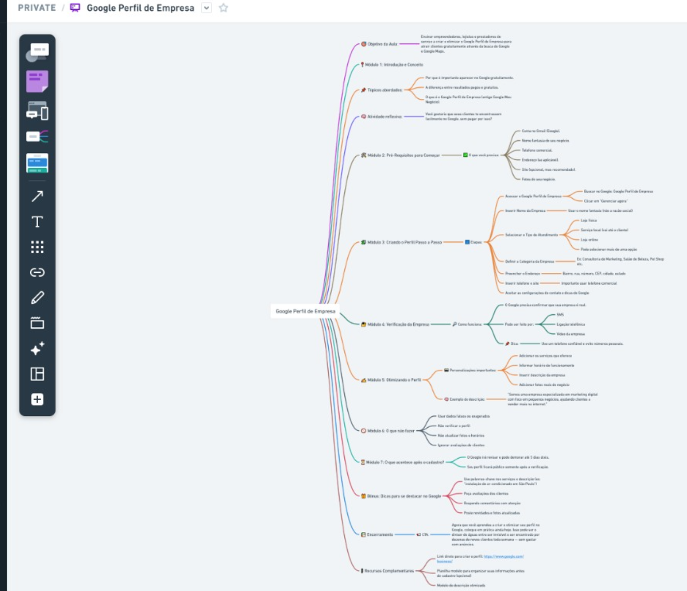The image size is (687, 591).
Task: Select the flowchart shape tool
Action: tap(37, 52)
